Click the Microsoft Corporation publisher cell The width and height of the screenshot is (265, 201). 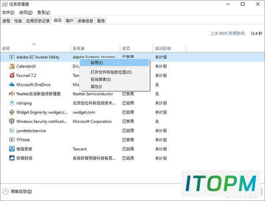coord(92,121)
